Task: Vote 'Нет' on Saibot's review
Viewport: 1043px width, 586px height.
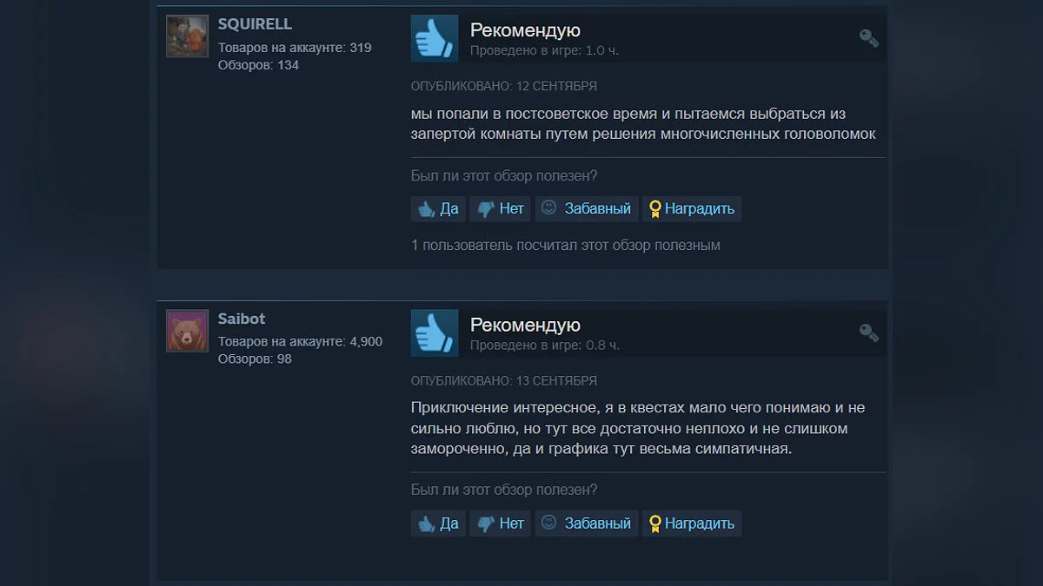Action: 501,523
